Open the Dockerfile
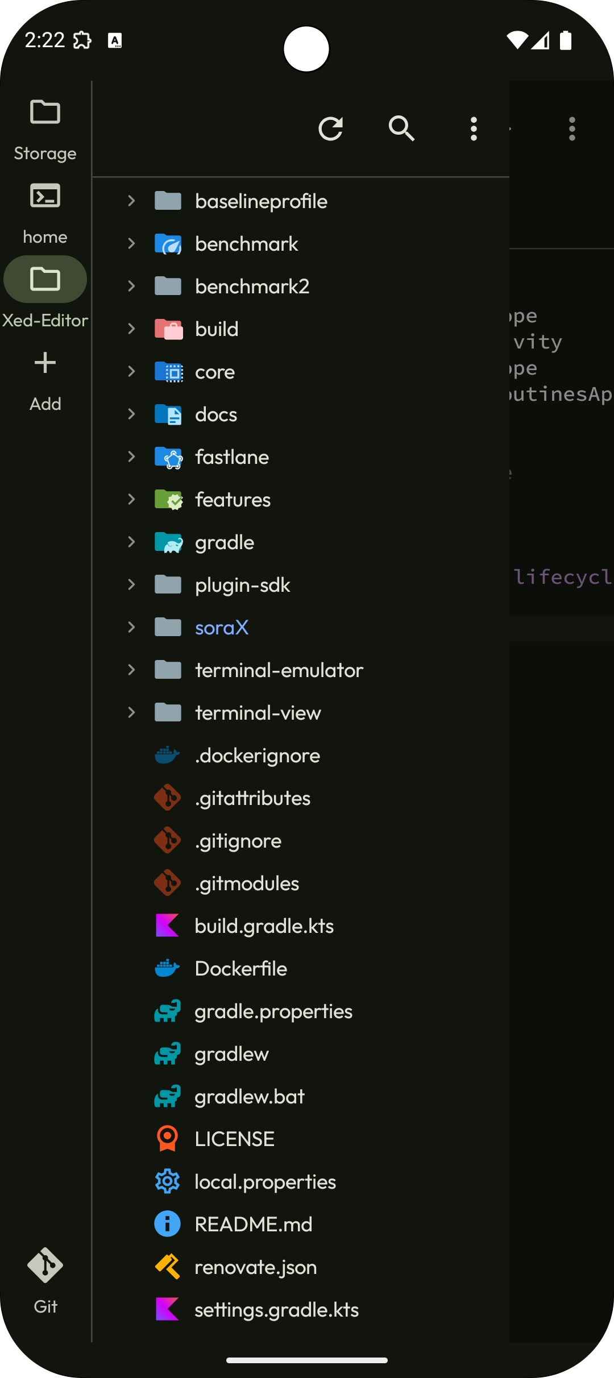Image resolution: width=614 pixels, height=1378 pixels. [301, 969]
